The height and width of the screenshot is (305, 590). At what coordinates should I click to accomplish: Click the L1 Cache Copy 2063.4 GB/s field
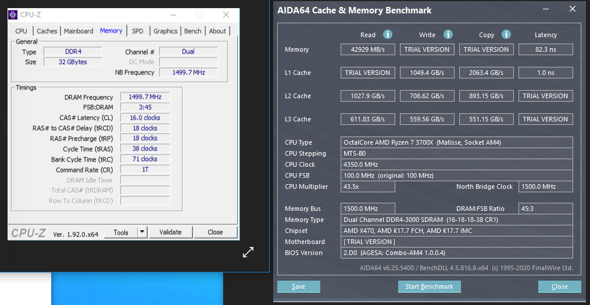[486, 73]
